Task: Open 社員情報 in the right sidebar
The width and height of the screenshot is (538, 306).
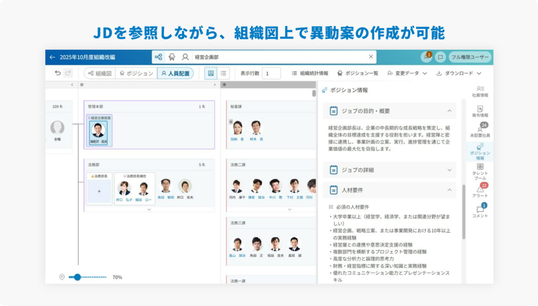Action: tap(480, 92)
